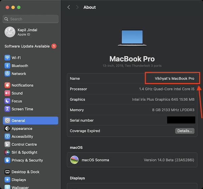Click the macOS section heading

pyautogui.click(x=76, y=147)
